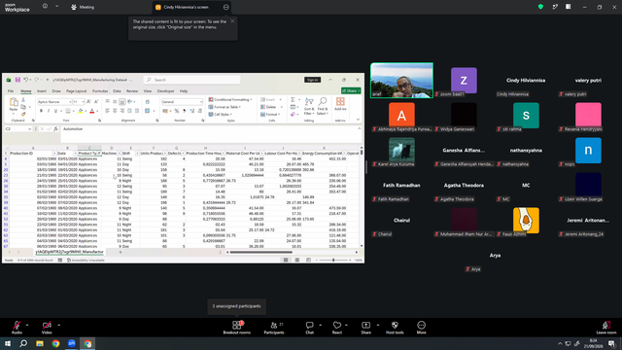Unmute using the Audio microphone icon
The width and height of the screenshot is (622, 350).
[17, 325]
